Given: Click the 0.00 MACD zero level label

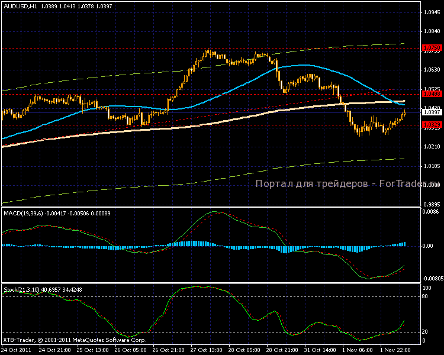Looking at the screenshot, I should [427, 246].
